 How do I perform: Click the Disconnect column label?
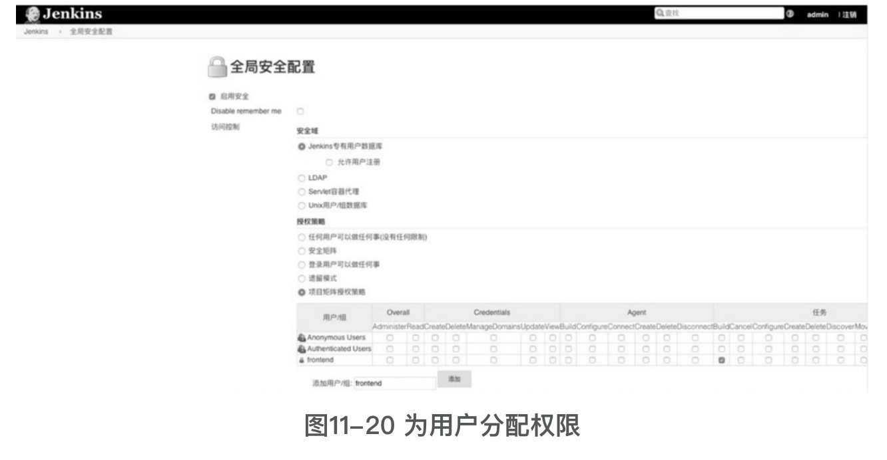tap(695, 326)
